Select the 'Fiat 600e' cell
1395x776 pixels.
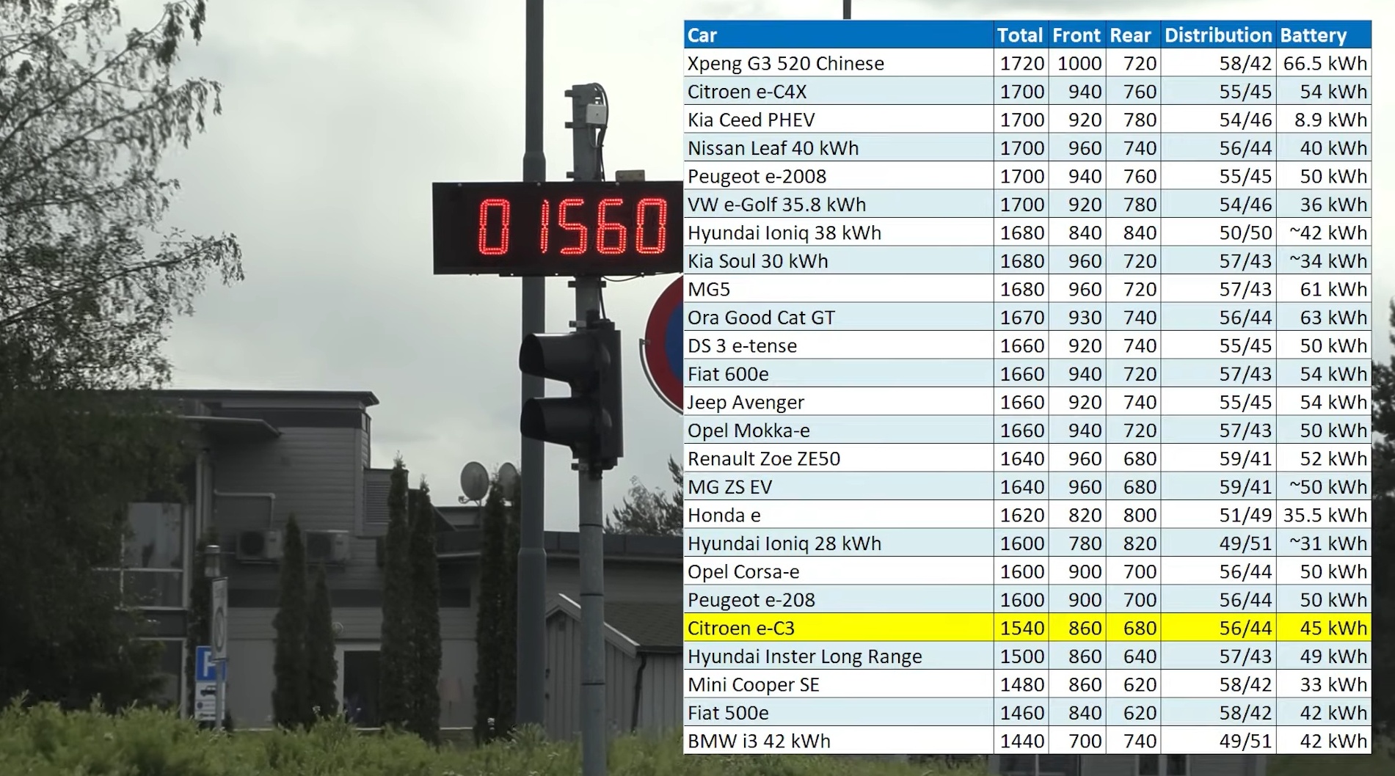(x=839, y=374)
